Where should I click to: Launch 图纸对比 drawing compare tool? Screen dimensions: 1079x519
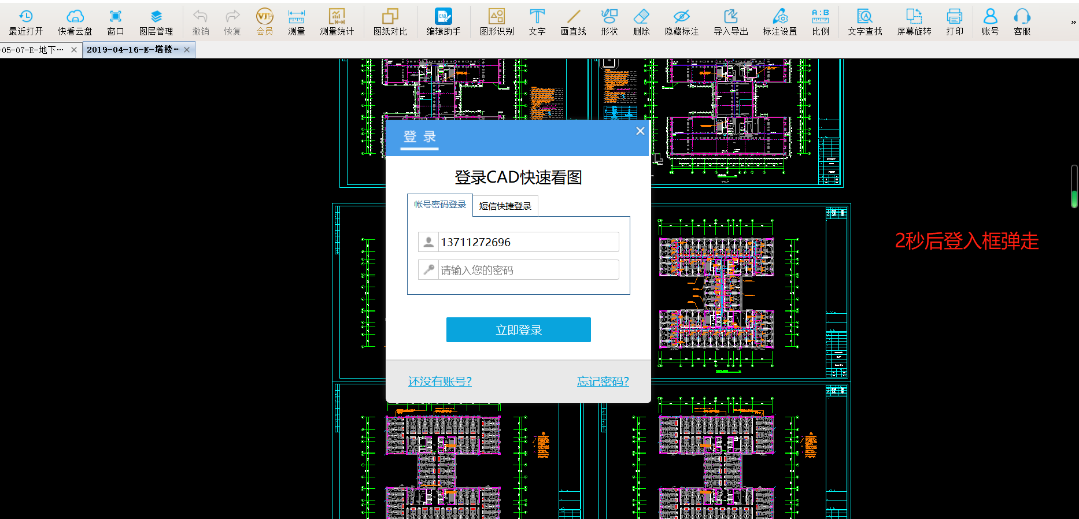pos(390,22)
